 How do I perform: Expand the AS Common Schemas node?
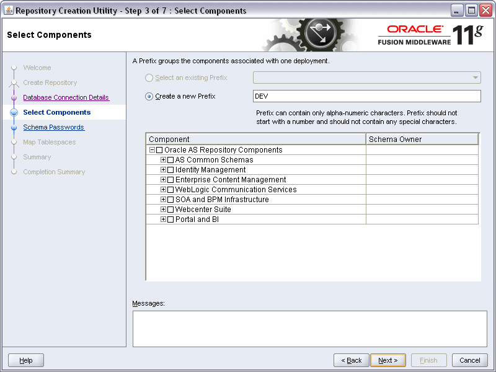[163, 160]
